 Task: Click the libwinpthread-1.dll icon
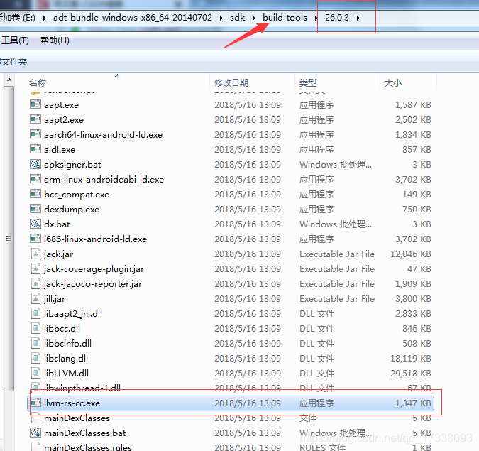(x=35, y=388)
